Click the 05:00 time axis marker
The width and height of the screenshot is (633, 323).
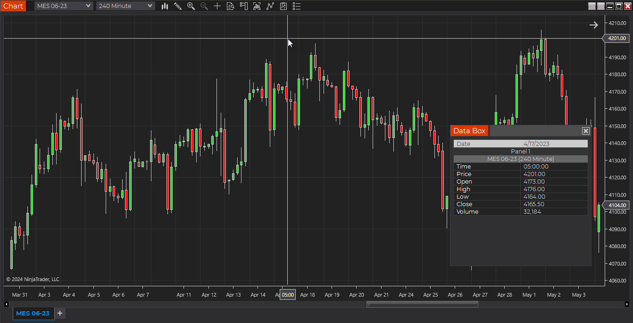(x=288, y=295)
